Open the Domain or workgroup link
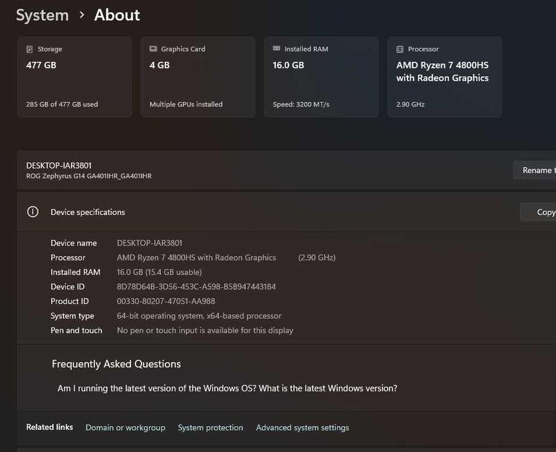 tap(125, 427)
